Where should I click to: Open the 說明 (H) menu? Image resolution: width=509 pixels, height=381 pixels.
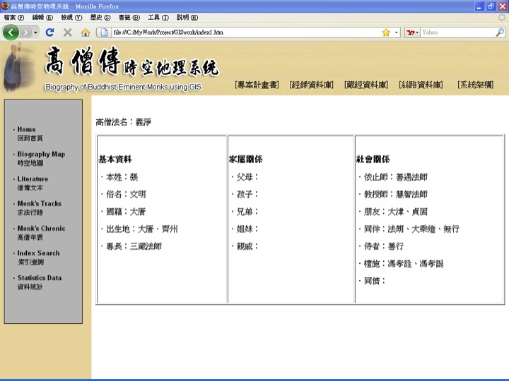tap(187, 18)
